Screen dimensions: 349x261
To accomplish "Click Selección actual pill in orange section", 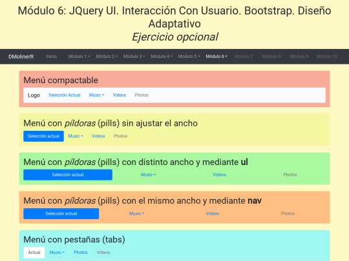I will point(61,213).
